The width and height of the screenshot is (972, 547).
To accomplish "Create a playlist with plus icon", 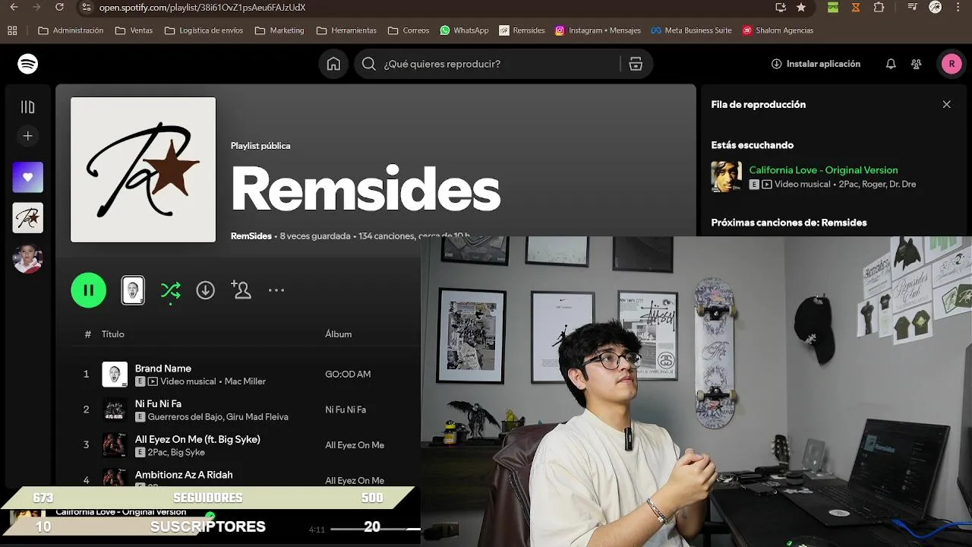I will [28, 136].
